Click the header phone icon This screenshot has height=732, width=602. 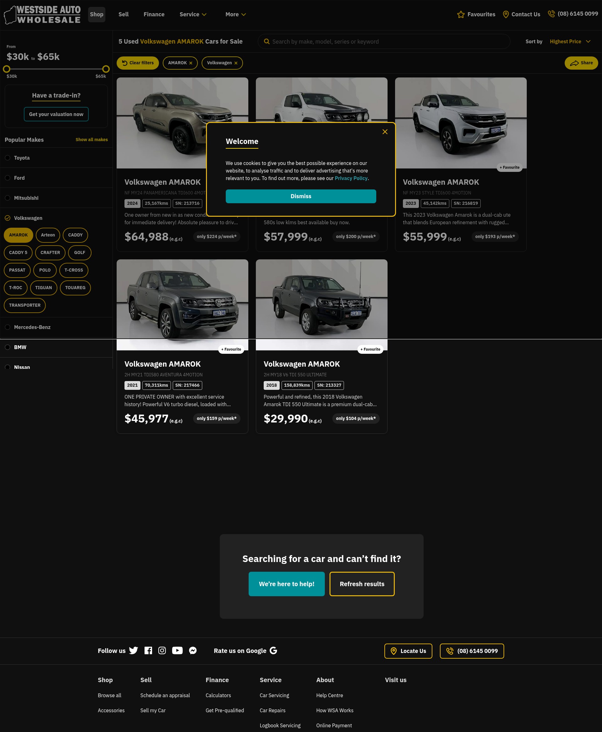[551, 14]
